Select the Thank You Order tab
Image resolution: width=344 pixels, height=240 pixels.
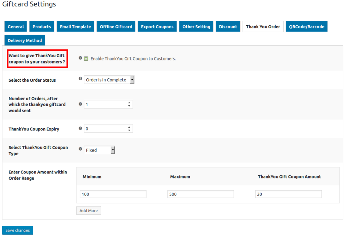click(x=263, y=27)
